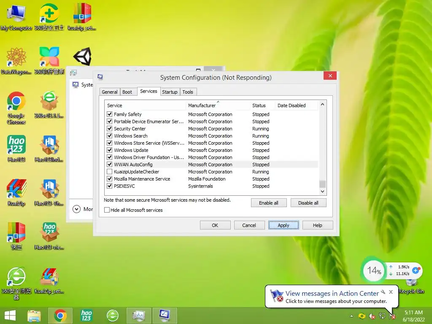The width and height of the screenshot is (432, 324).
Task: Open the 360 security guard desktop icon
Action: coord(49,17)
